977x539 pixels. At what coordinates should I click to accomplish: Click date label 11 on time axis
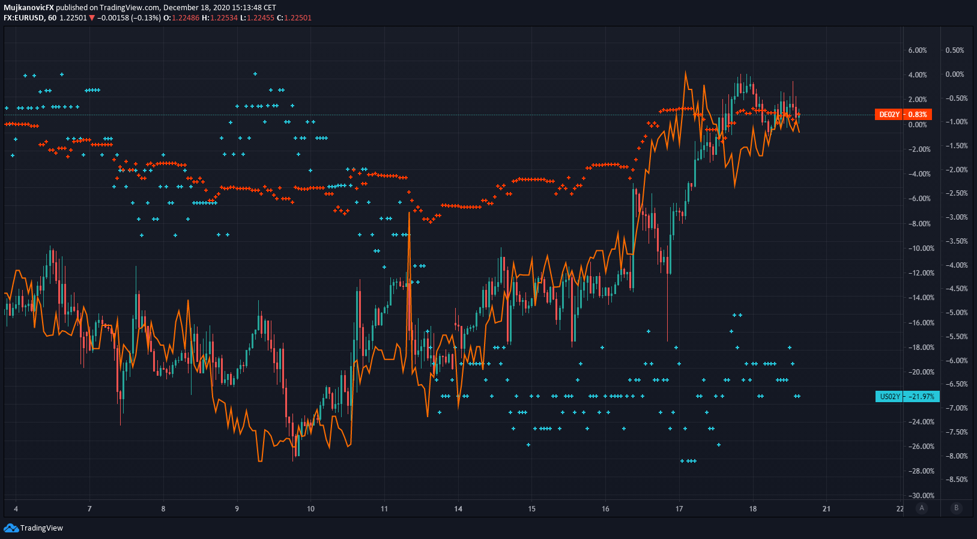pyautogui.click(x=384, y=509)
